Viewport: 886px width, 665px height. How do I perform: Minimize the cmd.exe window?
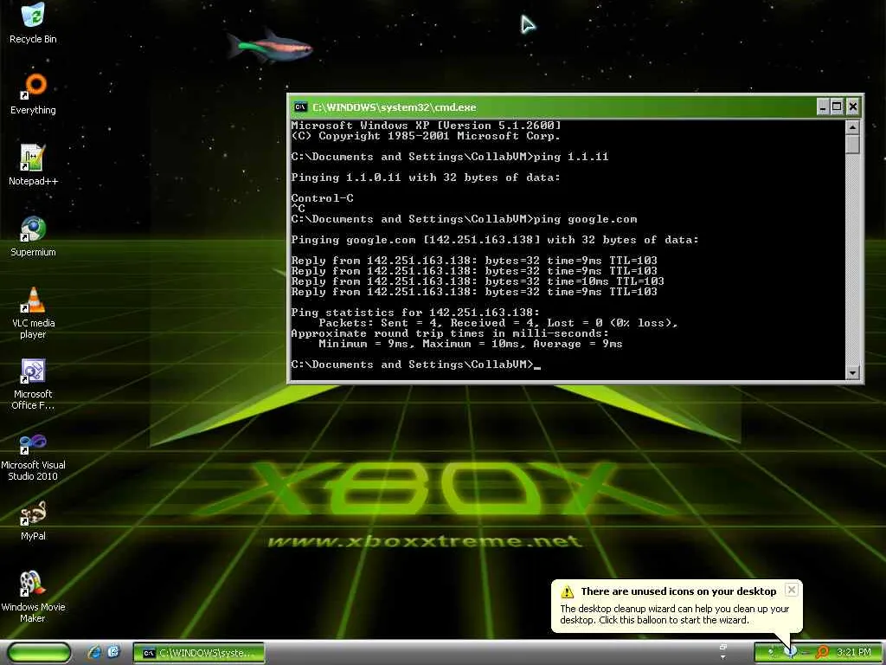[823, 107]
